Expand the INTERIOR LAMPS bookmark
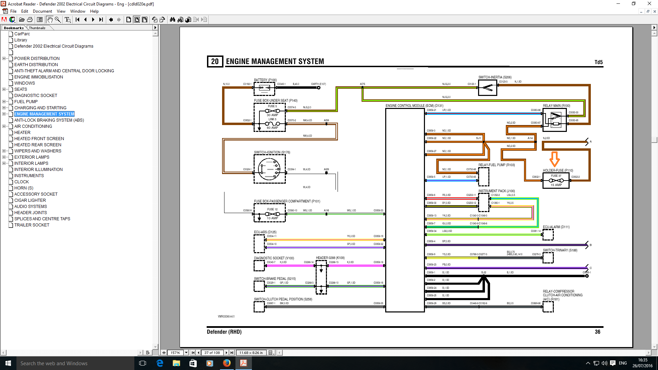The width and height of the screenshot is (658, 370). [x=4, y=163]
